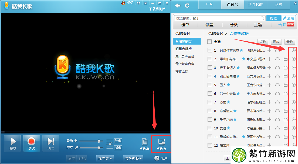298x164 pixels.
Task: Adjust the 音乐 volume slider
Action: point(91,141)
